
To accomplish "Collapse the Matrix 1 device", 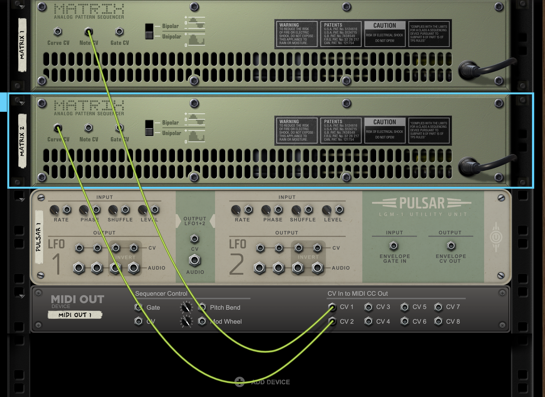I will (x=22, y=7).
